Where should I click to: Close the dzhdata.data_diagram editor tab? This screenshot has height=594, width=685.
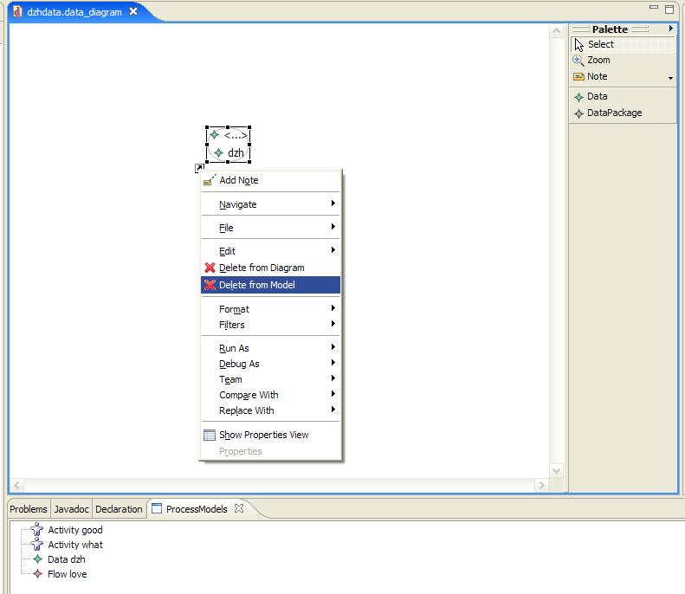pyautogui.click(x=133, y=12)
